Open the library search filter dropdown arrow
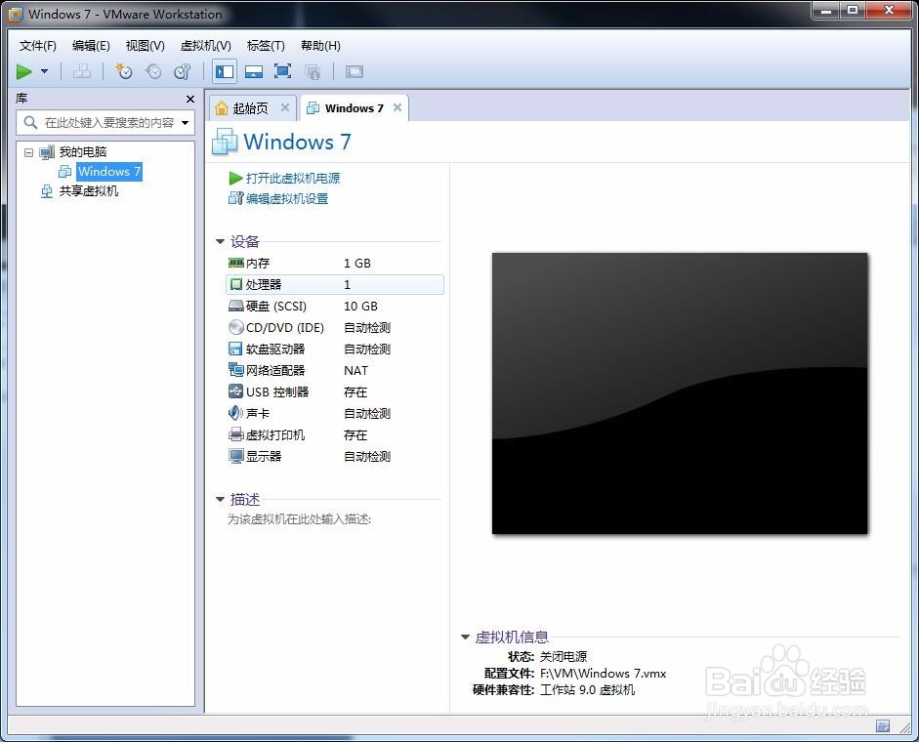Image resolution: width=919 pixels, height=742 pixels. [x=186, y=122]
